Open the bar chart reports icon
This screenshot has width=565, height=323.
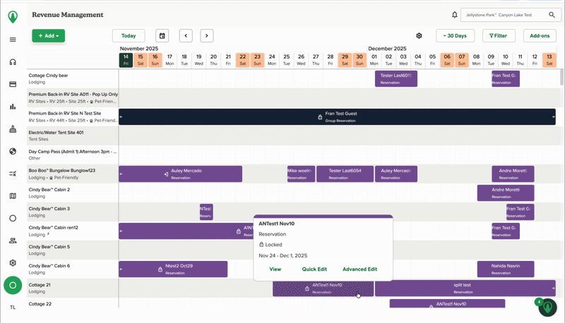click(x=13, y=106)
